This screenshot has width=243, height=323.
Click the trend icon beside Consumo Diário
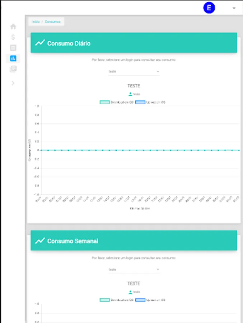(x=40, y=43)
